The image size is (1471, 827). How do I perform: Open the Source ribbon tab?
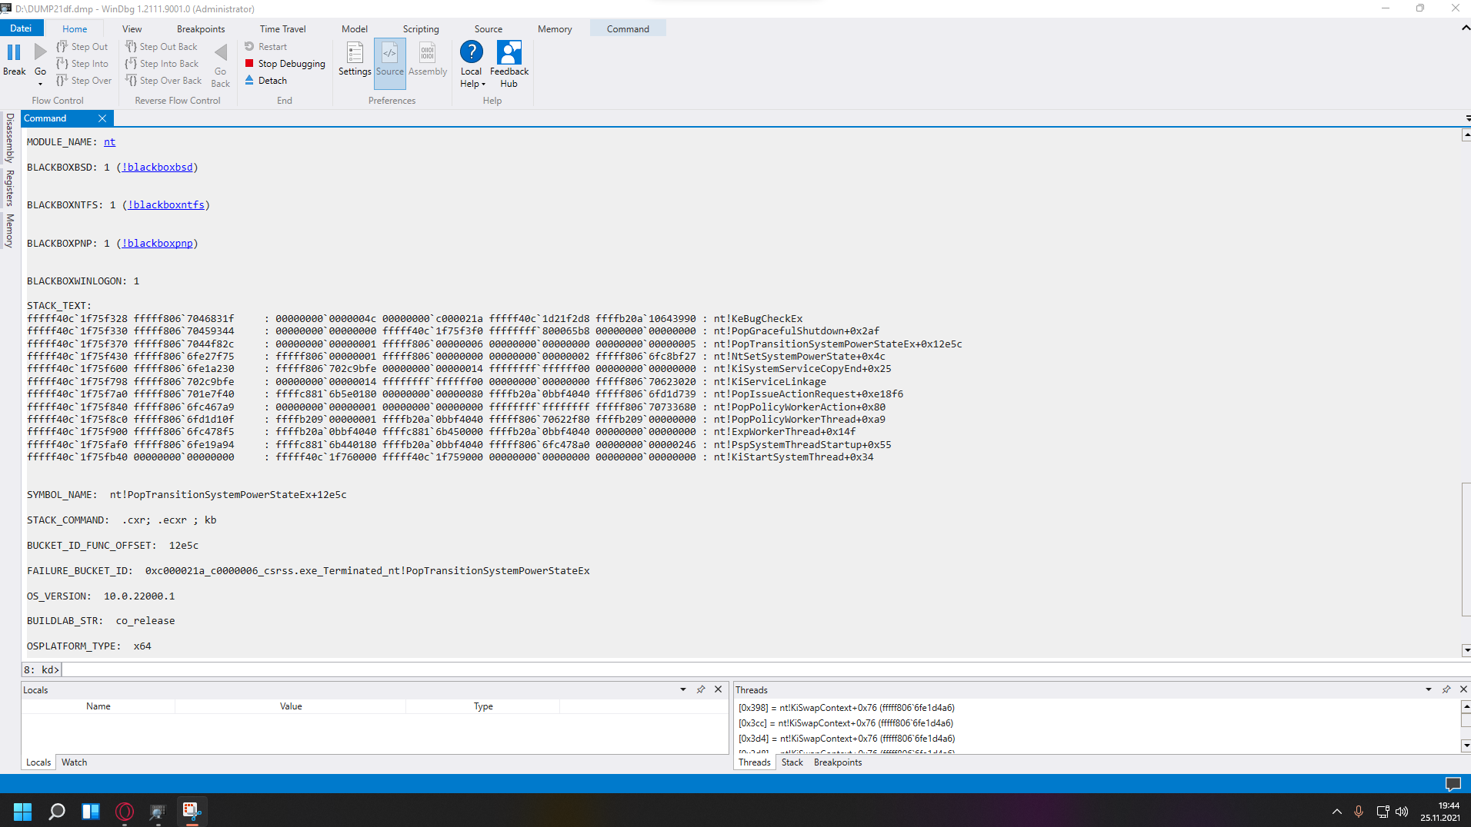489,29
